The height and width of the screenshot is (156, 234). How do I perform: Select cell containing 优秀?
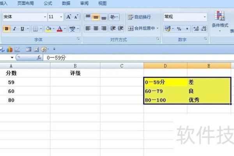point(209,100)
